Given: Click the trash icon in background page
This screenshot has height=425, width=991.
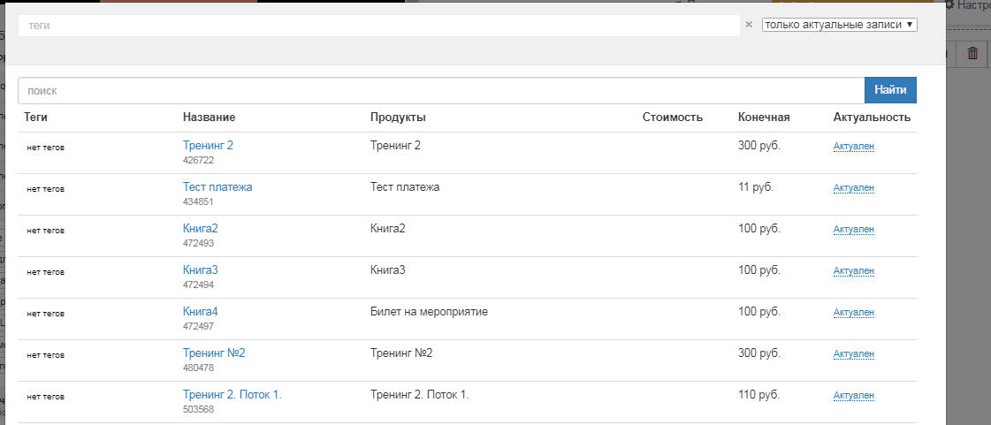Looking at the screenshot, I should point(972,54).
